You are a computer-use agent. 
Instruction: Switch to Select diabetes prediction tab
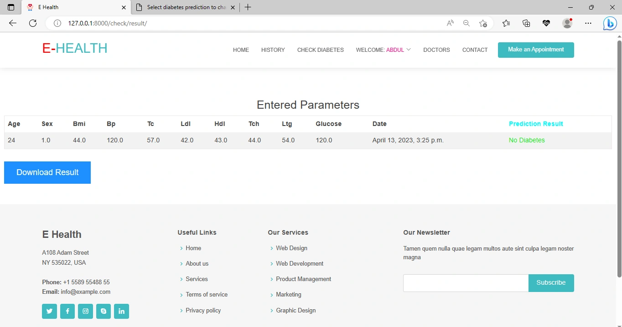click(x=186, y=7)
